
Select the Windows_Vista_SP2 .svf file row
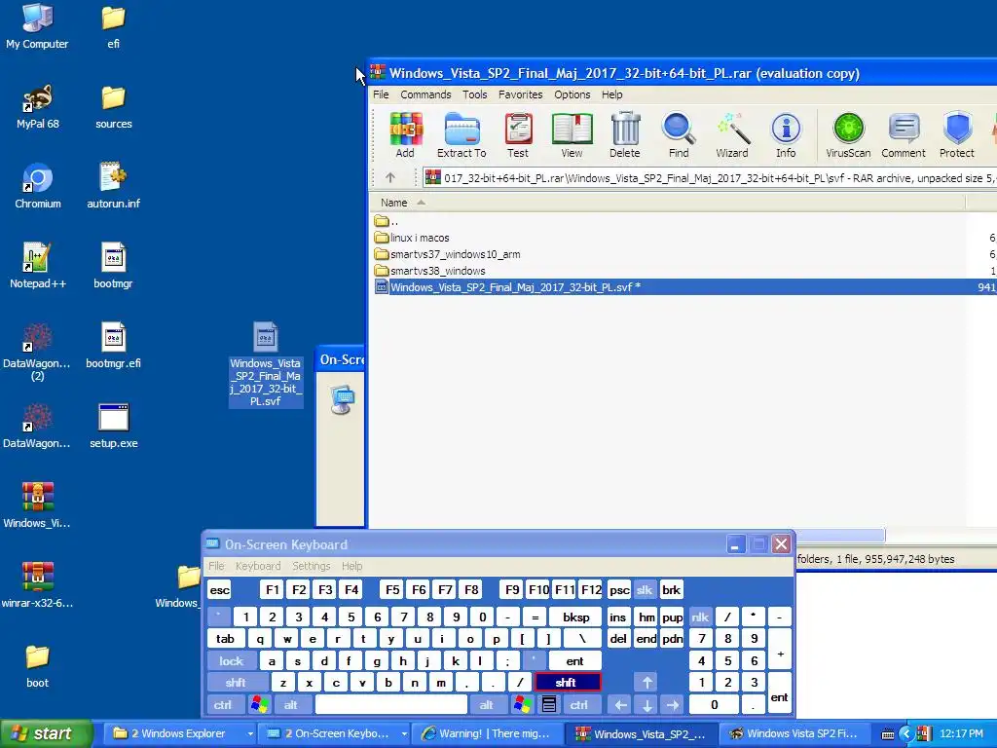pyautogui.click(x=683, y=287)
